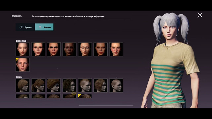Select the female gender tab
The width and height of the screenshot is (212, 119).
[x=44, y=27]
